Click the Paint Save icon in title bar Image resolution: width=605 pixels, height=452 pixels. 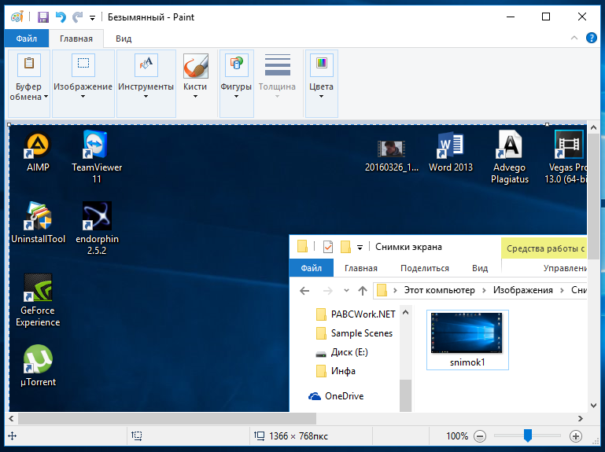42,17
